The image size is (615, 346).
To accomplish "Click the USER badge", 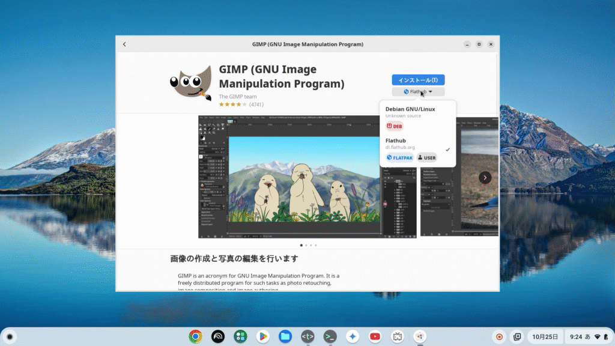I will 426,158.
